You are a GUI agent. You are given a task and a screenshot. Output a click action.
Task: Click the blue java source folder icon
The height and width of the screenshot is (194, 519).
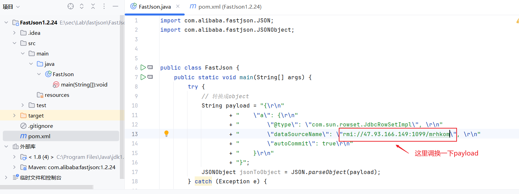(40, 64)
